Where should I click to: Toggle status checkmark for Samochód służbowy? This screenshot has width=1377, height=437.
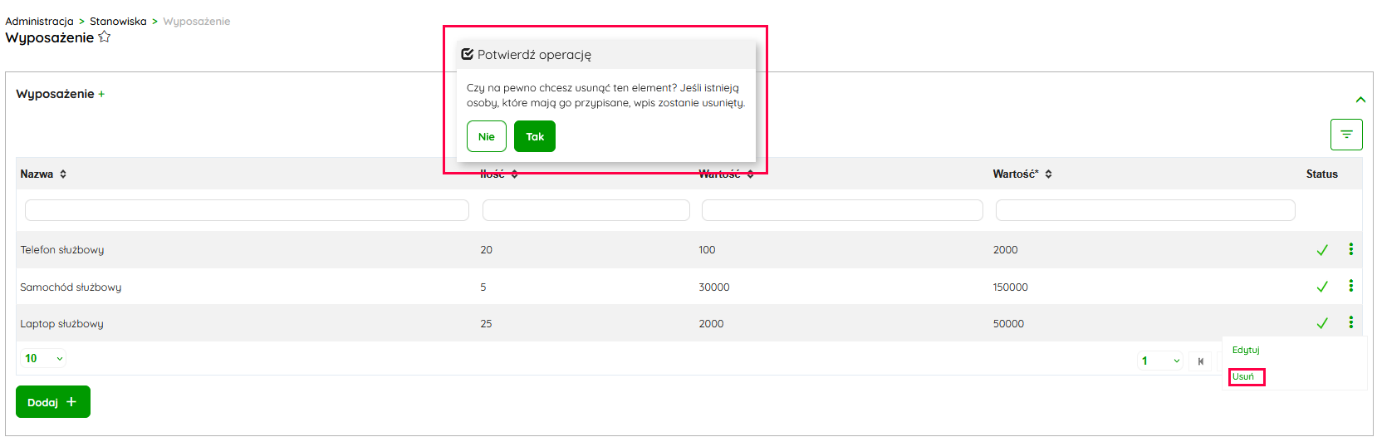pyautogui.click(x=1322, y=287)
